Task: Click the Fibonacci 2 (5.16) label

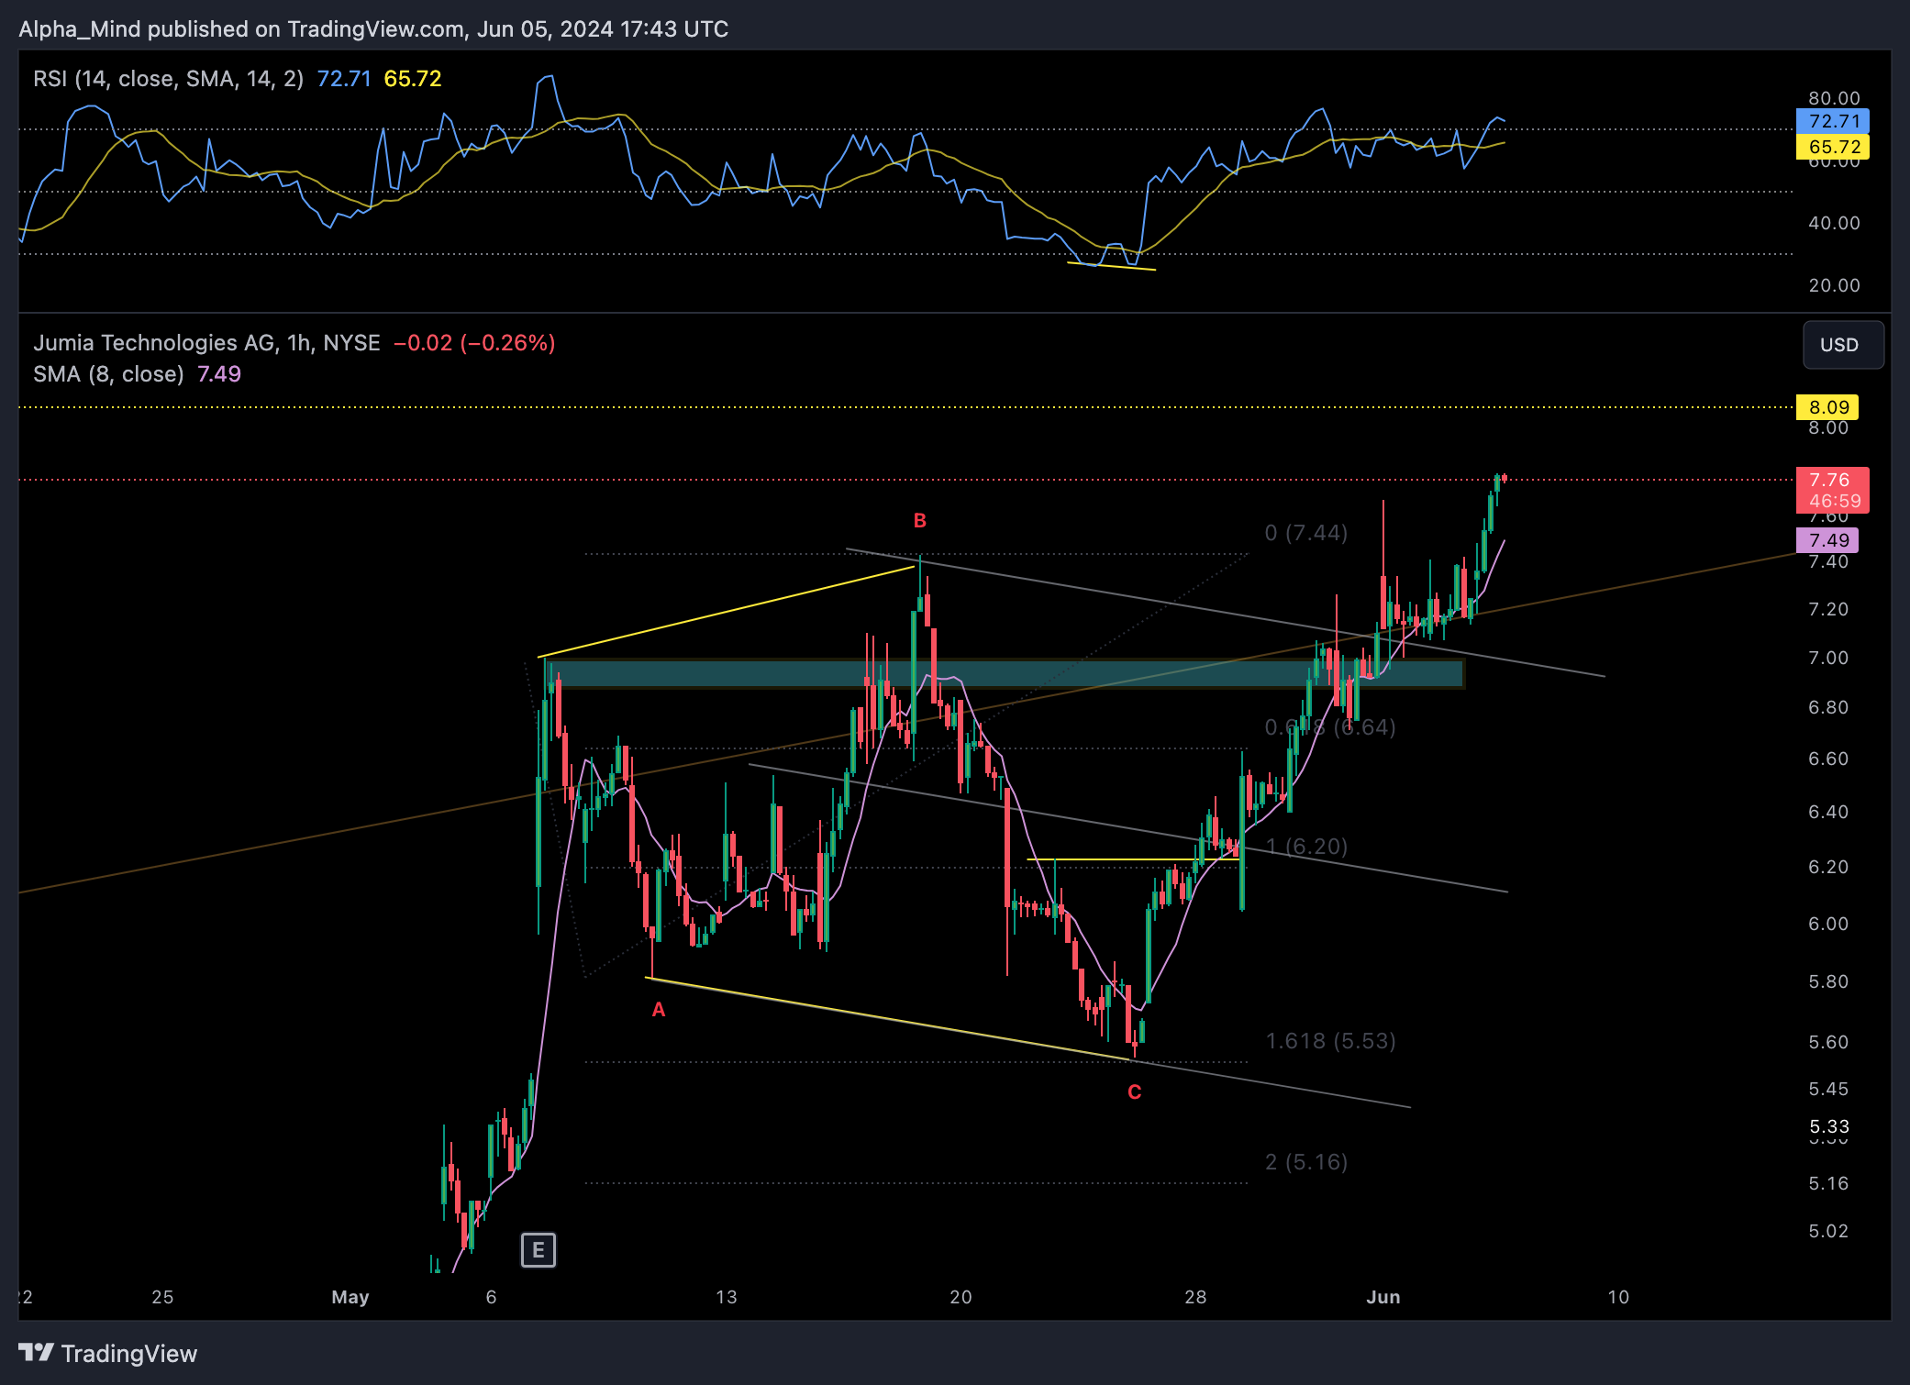Action: coord(1306,1162)
